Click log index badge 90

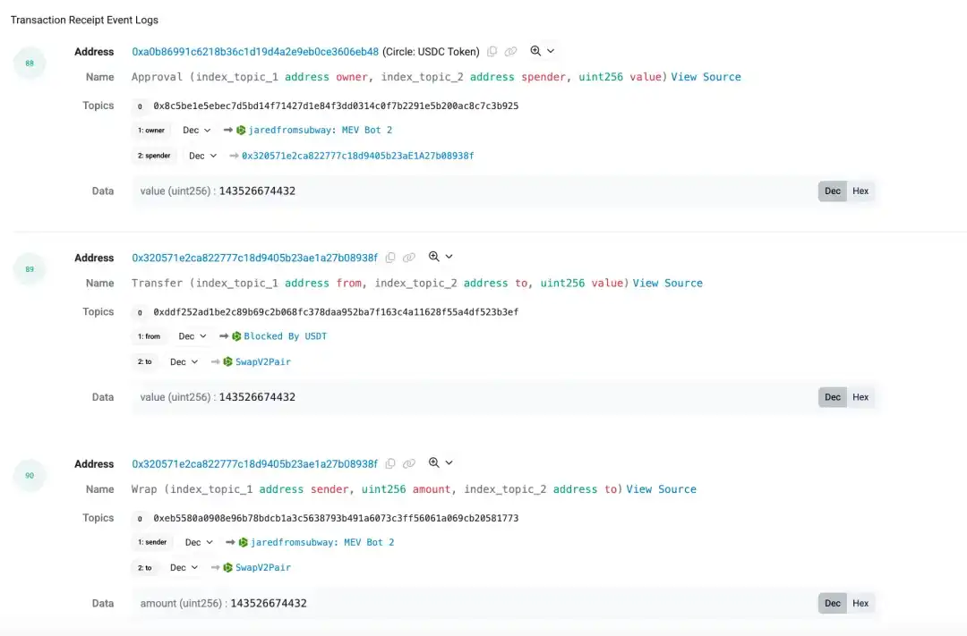click(x=30, y=476)
